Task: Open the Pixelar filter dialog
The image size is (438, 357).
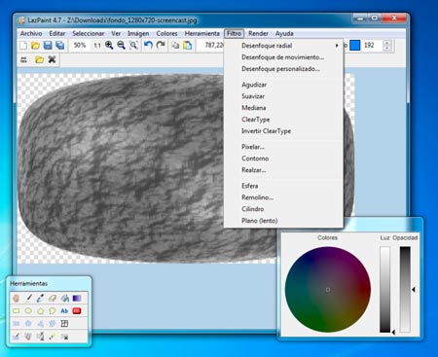Action: point(283,147)
